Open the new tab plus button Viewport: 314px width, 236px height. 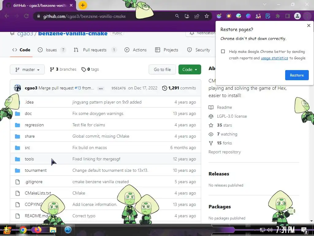(83, 5)
